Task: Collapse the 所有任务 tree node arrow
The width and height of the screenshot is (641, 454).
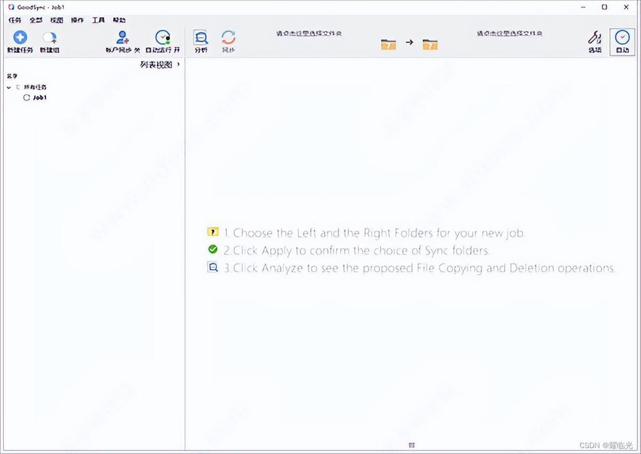Action: pyautogui.click(x=9, y=87)
